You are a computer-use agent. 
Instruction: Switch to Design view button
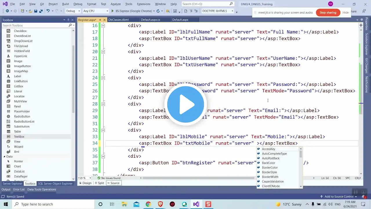click(x=85, y=183)
